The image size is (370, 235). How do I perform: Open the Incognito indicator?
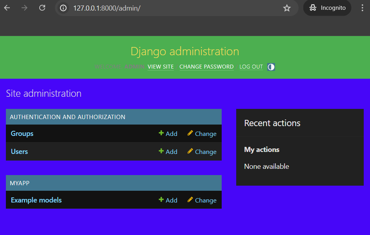click(327, 8)
